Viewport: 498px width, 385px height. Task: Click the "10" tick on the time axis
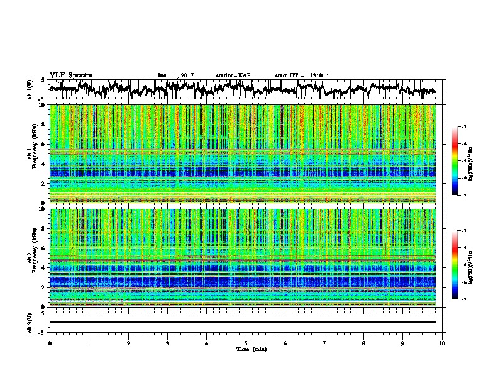coord(442,343)
